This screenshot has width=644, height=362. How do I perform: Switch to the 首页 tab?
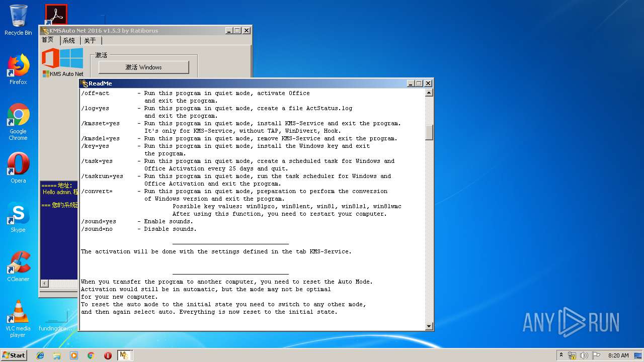tap(49, 40)
